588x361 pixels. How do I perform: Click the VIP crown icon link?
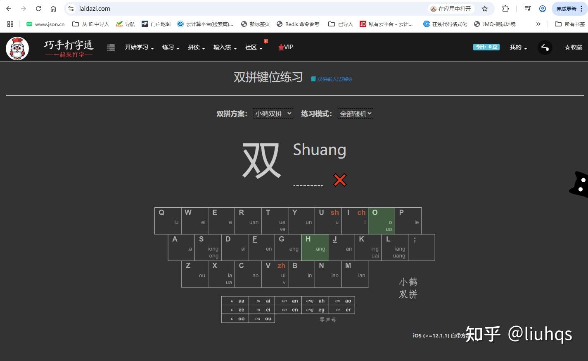point(286,47)
